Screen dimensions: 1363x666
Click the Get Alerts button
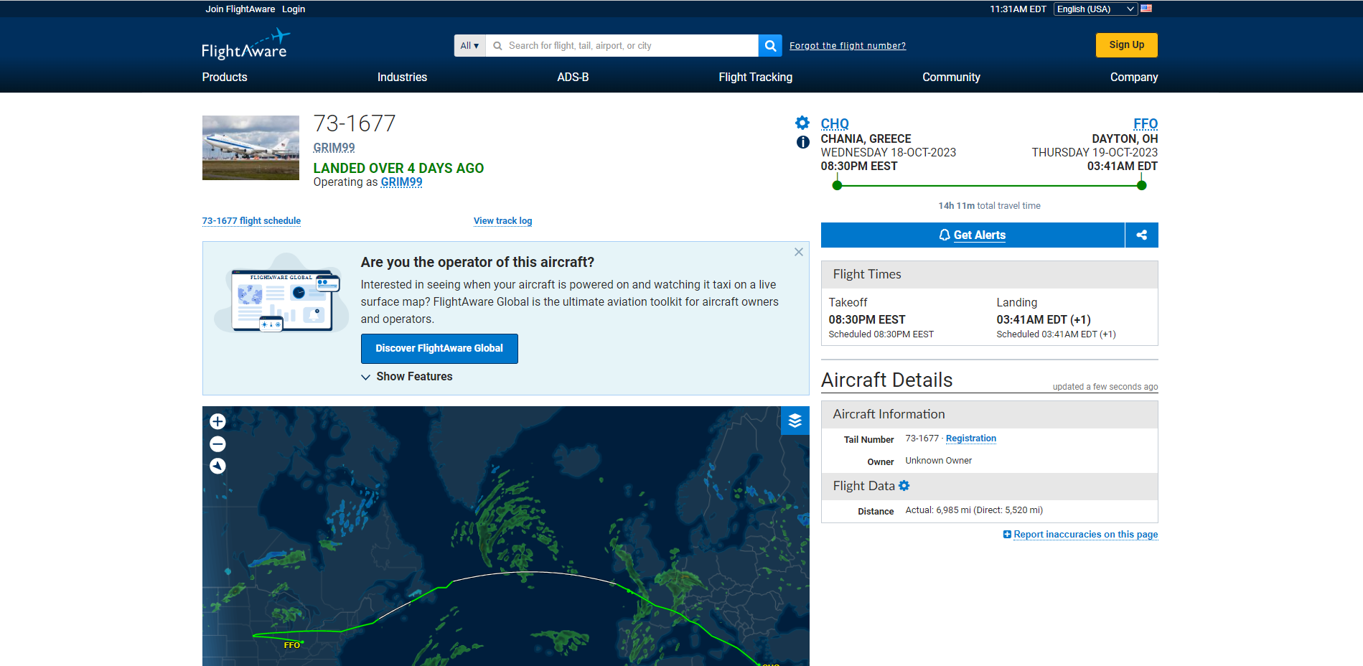point(973,235)
